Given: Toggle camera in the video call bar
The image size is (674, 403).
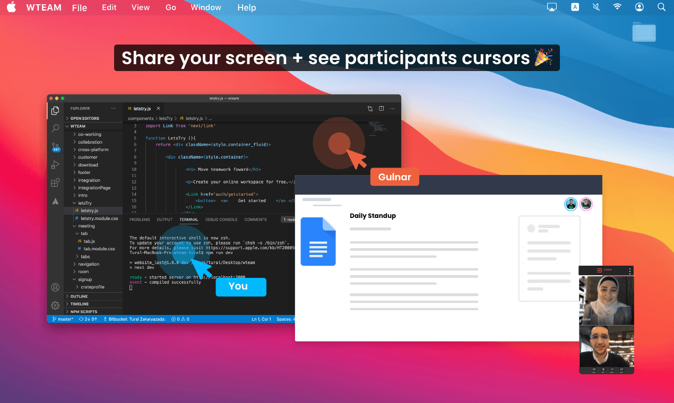Looking at the screenshot, I should click(593, 370).
